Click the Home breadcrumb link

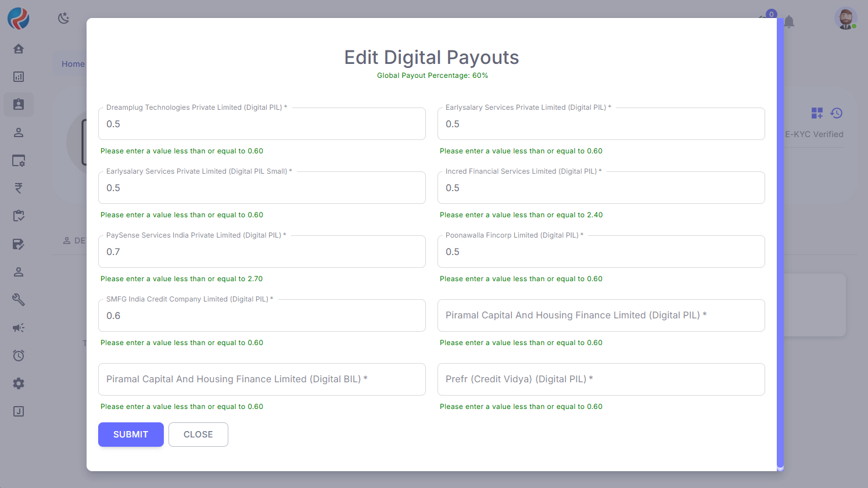(x=73, y=64)
